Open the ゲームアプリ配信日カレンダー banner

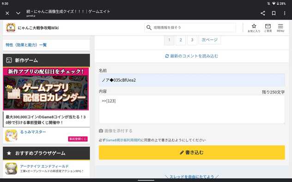click(x=46, y=89)
